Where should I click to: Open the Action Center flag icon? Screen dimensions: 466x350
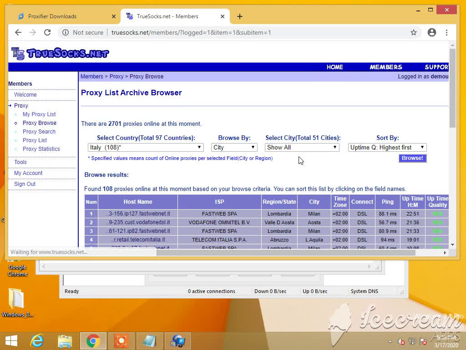pyautogui.click(x=423, y=341)
